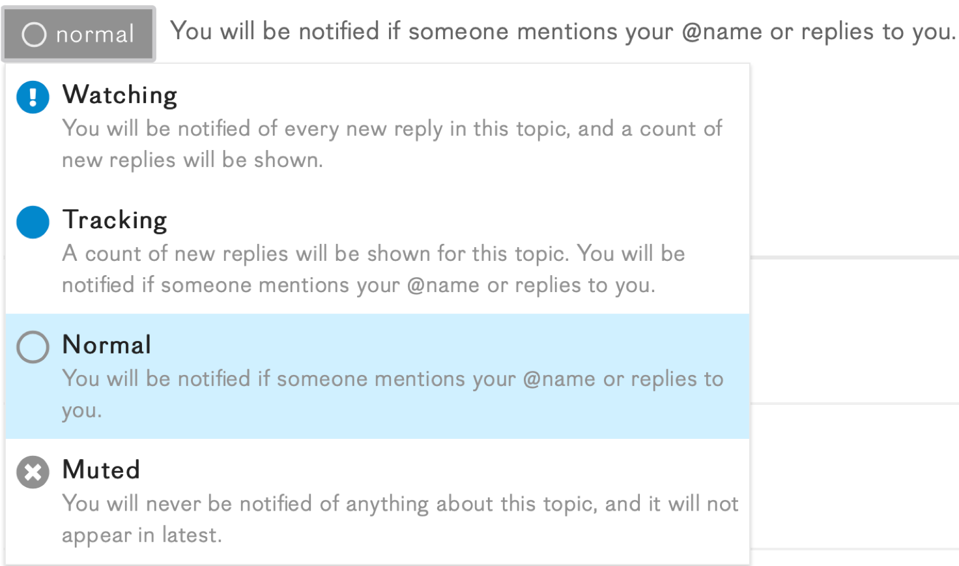The width and height of the screenshot is (959, 566).
Task: Click 'notified if someone mentions' Tracking line
Action: point(359,285)
